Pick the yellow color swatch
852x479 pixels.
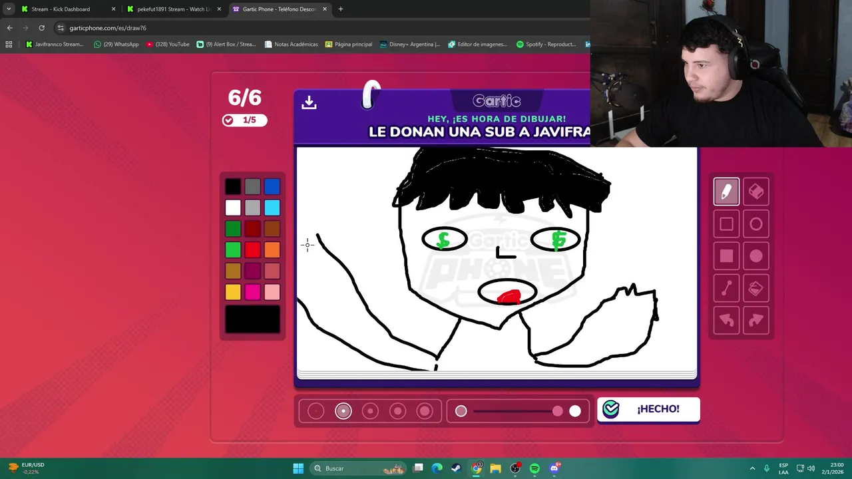point(233,291)
